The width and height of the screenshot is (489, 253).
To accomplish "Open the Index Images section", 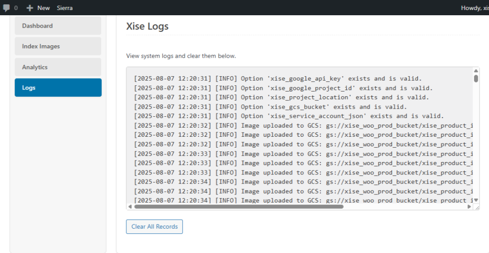I will (x=58, y=47).
